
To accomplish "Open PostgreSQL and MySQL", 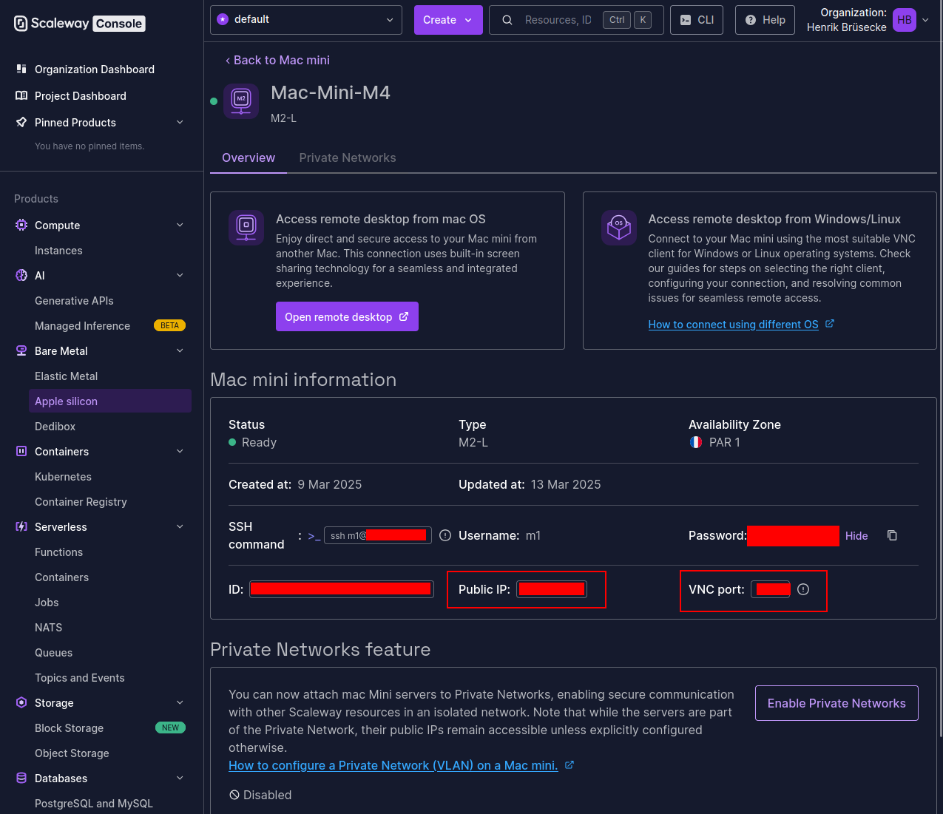I will [94, 804].
